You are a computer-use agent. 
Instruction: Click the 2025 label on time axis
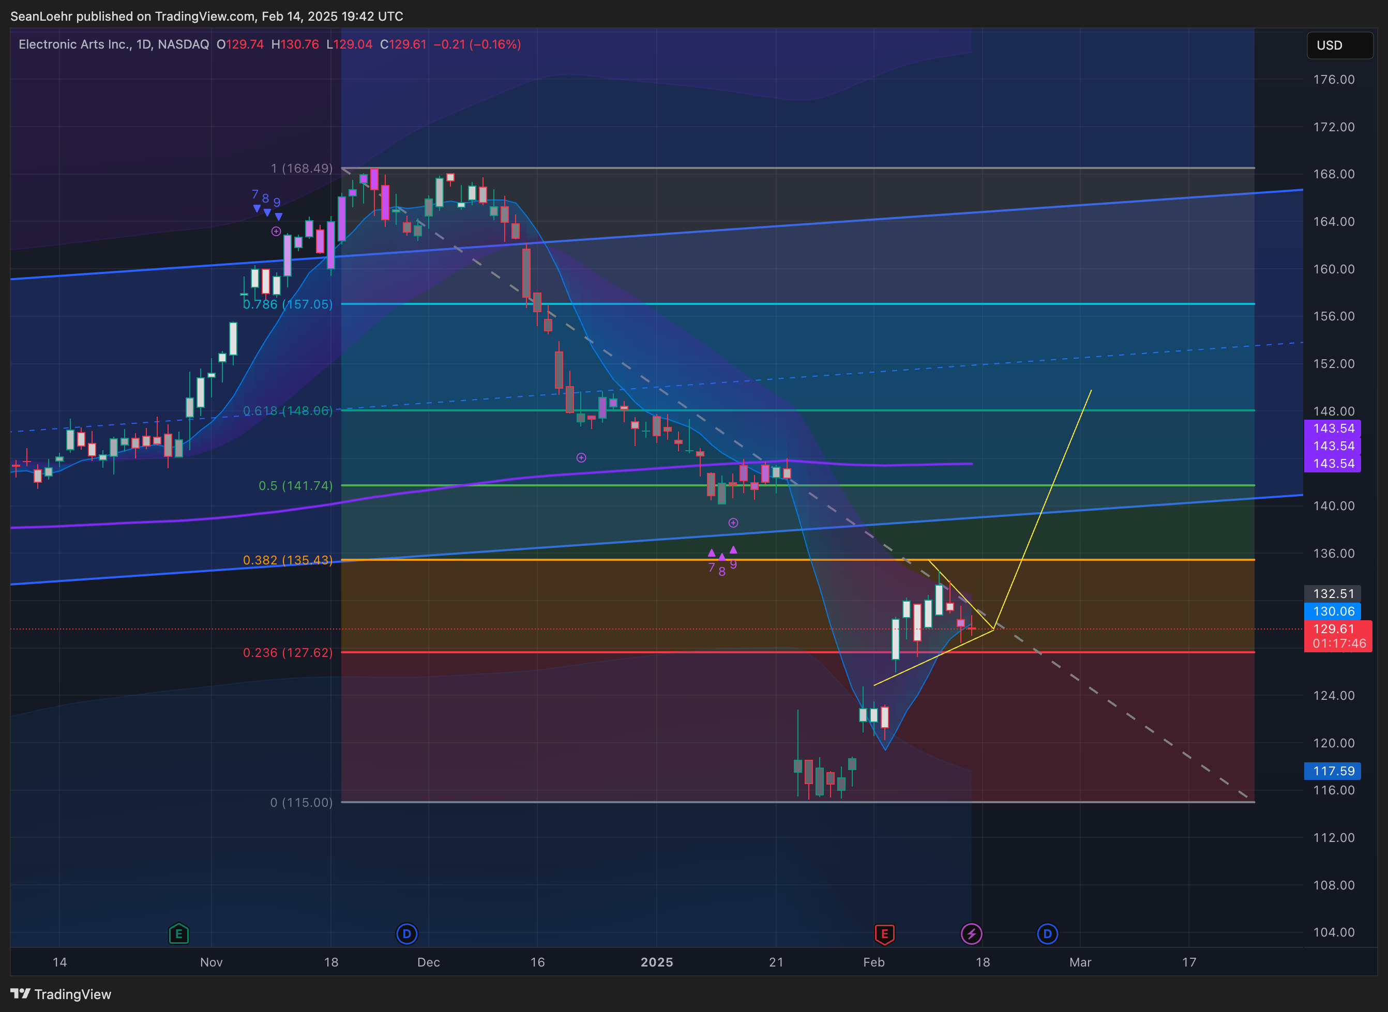pyautogui.click(x=656, y=962)
